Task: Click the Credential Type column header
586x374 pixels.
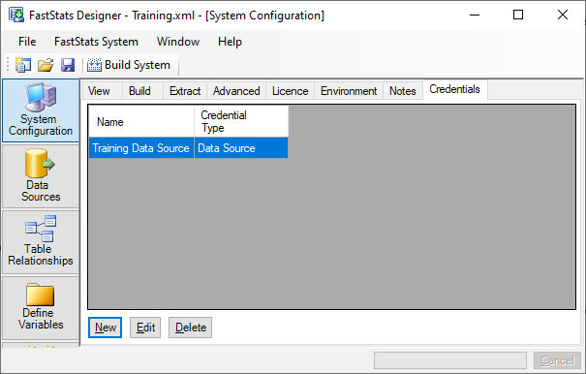Action: (241, 121)
